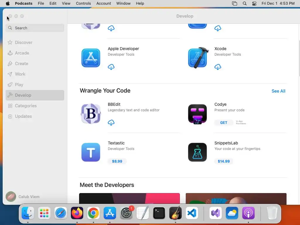Open Stage Manager windows icon in menu bar
Image resolution: width=300 pixels, height=225 pixels.
coord(235,4)
